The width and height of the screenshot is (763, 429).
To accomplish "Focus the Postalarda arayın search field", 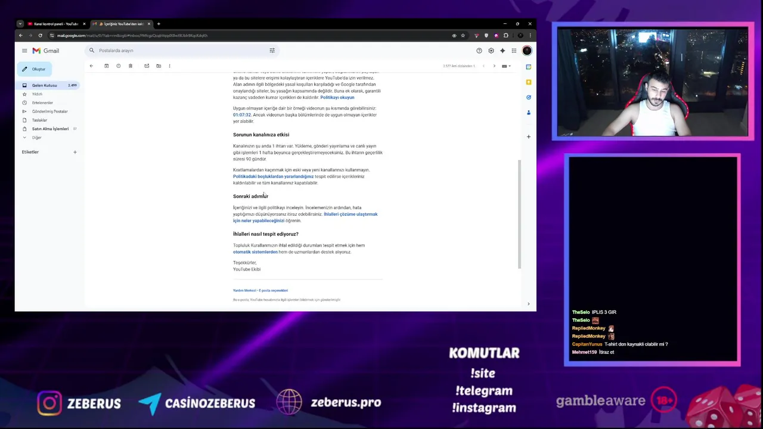I will tap(182, 51).
